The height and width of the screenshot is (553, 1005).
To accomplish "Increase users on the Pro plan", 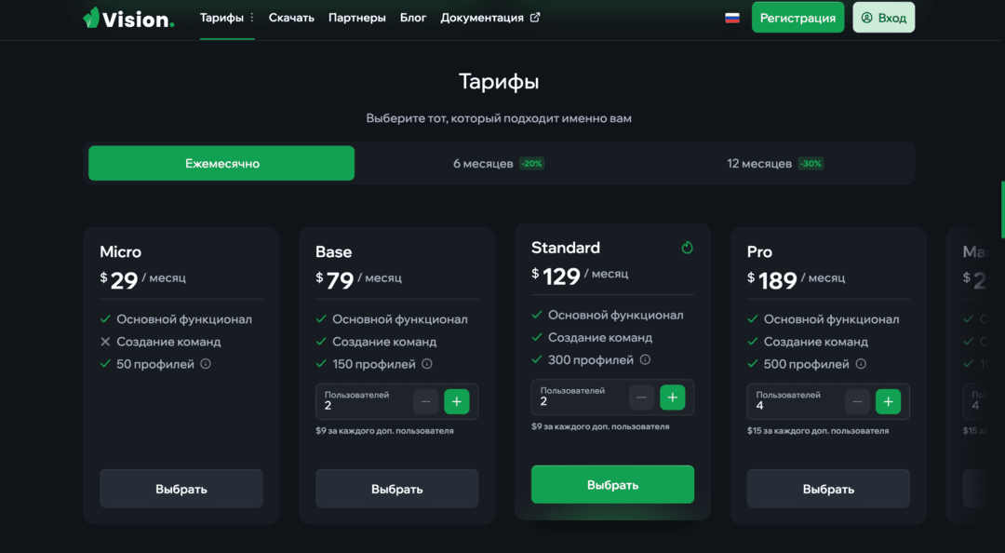I will coord(888,401).
